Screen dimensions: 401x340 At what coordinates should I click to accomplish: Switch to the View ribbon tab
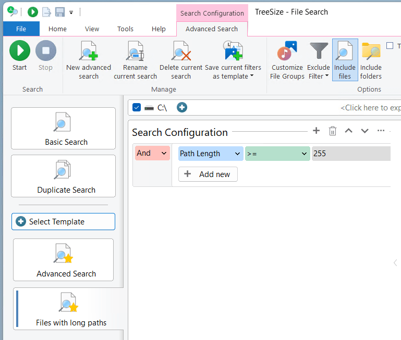[x=92, y=29]
